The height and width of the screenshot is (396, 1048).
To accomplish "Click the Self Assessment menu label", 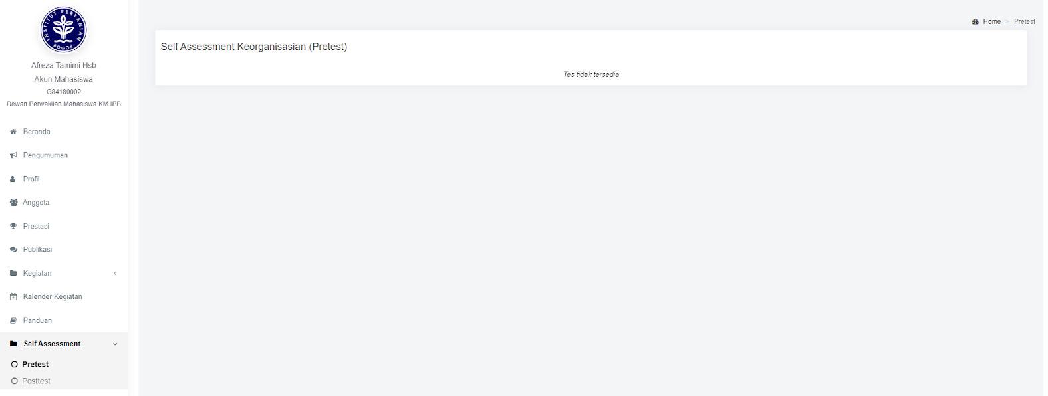I will [52, 344].
